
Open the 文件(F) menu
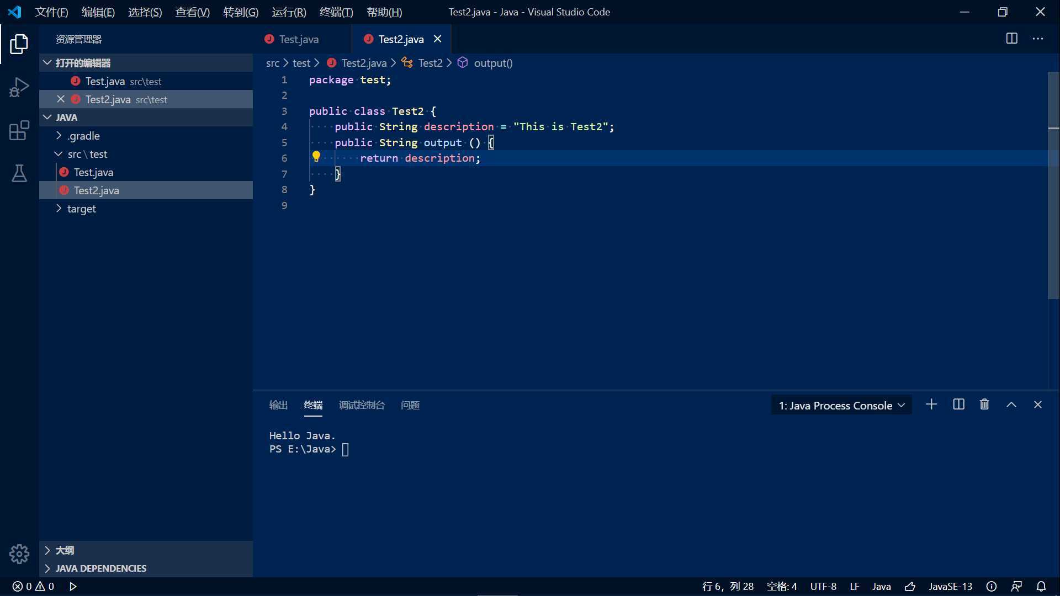click(51, 12)
